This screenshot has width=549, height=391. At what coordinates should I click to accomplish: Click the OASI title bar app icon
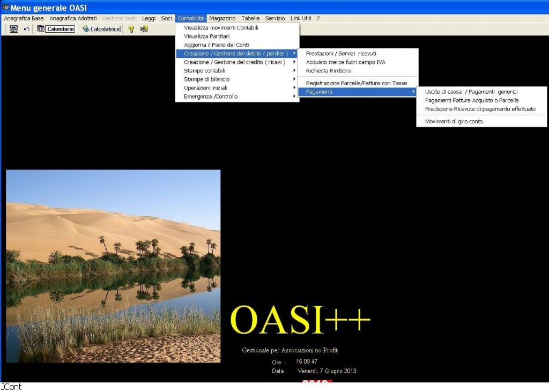pyautogui.click(x=6, y=8)
